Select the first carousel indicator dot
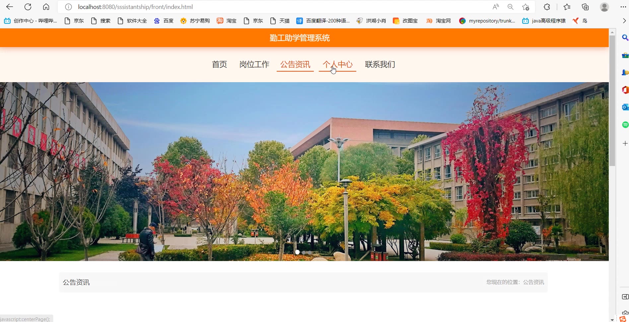The image size is (629, 322). (x=298, y=252)
